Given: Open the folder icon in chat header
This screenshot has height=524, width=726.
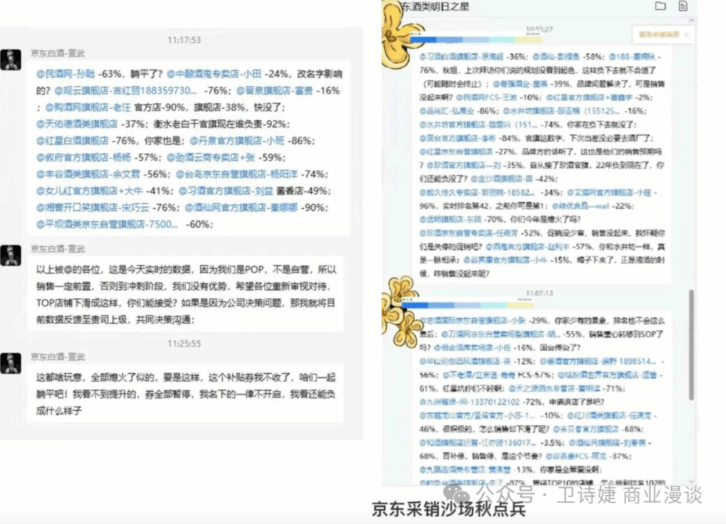Looking at the screenshot, I should tap(660, 7).
